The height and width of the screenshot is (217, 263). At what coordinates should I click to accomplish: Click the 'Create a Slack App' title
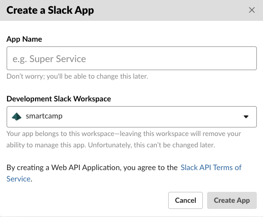pos(50,10)
